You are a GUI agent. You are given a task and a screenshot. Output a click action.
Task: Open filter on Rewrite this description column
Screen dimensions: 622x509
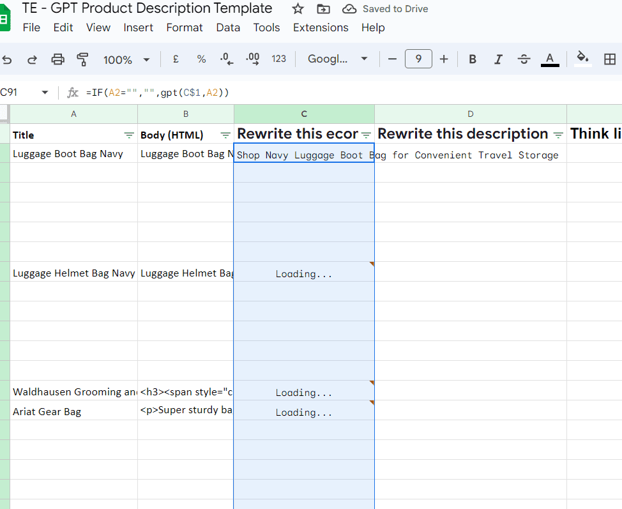tap(558, 135)
